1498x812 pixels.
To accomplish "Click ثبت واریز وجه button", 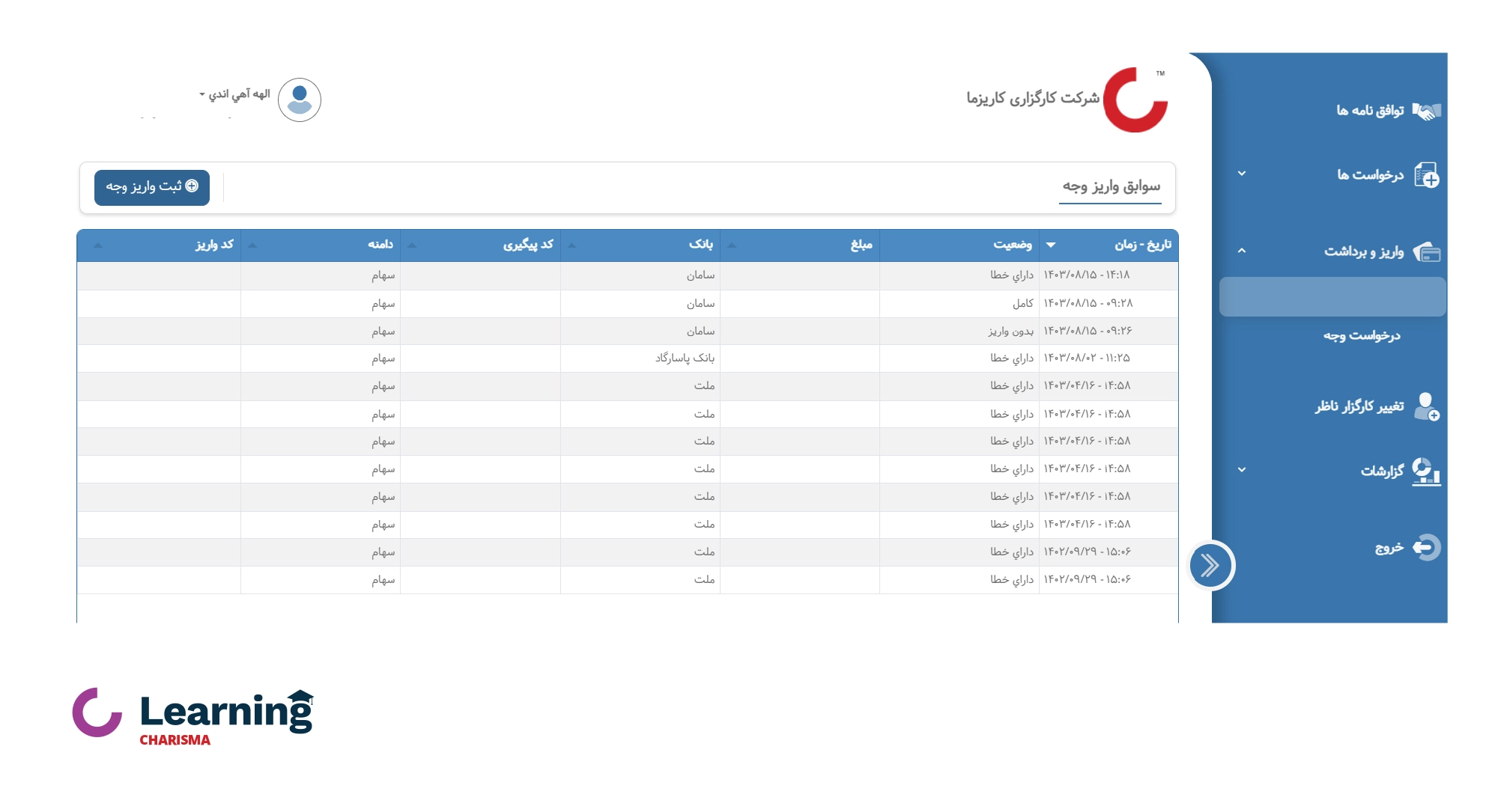I will tap(152, 187).
